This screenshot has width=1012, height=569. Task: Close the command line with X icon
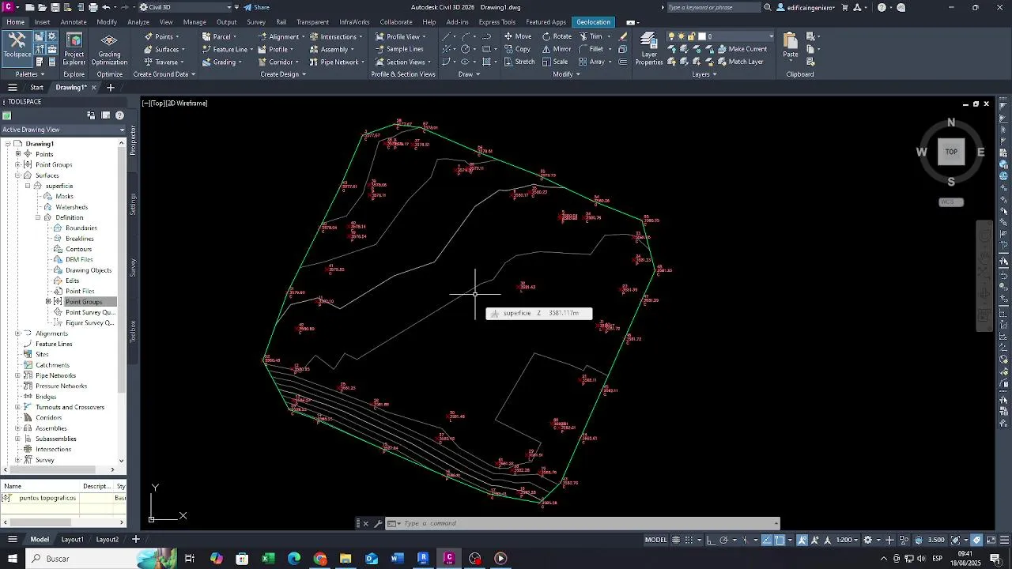[365, 523]
